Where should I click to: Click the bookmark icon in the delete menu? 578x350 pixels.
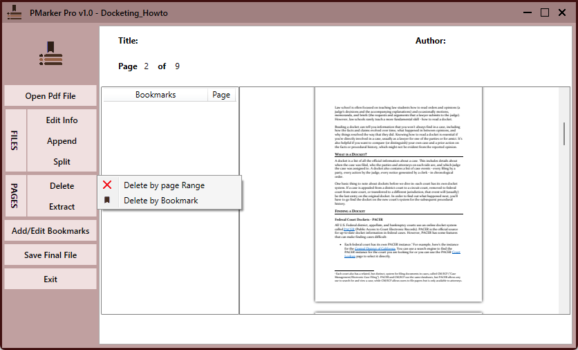point(107,201)
